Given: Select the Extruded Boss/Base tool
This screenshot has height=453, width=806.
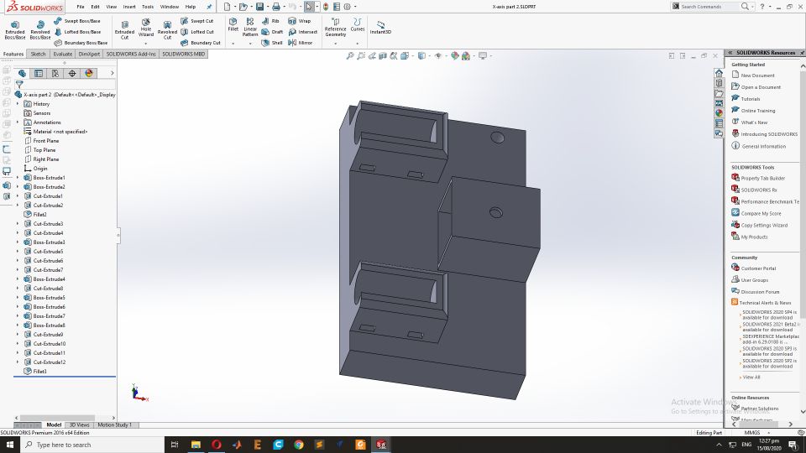Looking at the screenshot, I should tap(15, 31).
